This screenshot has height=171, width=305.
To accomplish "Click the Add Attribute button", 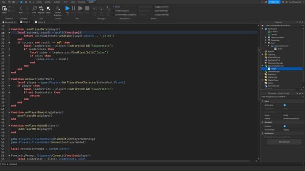I will coord(284,142).
